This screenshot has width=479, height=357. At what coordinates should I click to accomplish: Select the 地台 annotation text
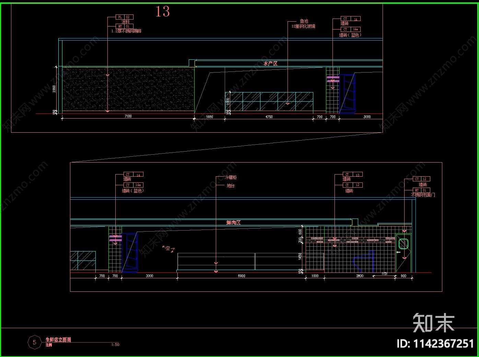[x=231, y=186]
